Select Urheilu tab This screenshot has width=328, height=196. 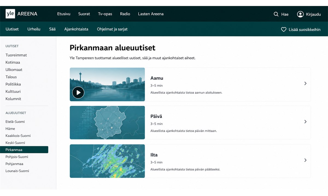[x=34, y=29]
